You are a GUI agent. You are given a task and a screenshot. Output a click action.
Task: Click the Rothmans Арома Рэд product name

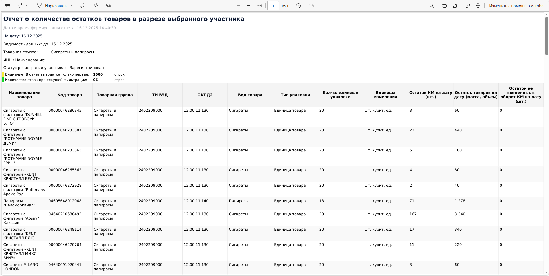point(24,190)
